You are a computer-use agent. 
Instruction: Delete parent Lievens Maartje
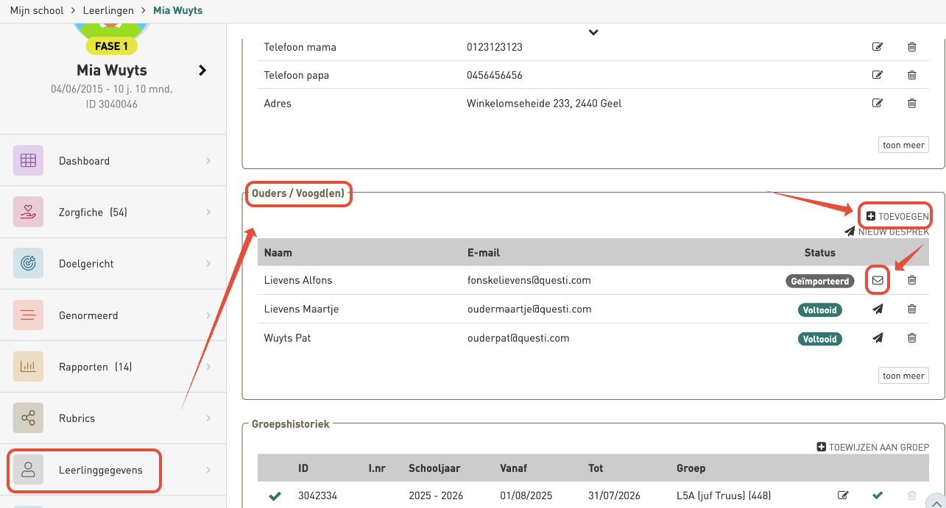912,310
